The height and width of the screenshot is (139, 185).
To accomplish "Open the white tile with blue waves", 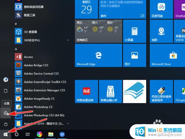I will click(134, 92).
